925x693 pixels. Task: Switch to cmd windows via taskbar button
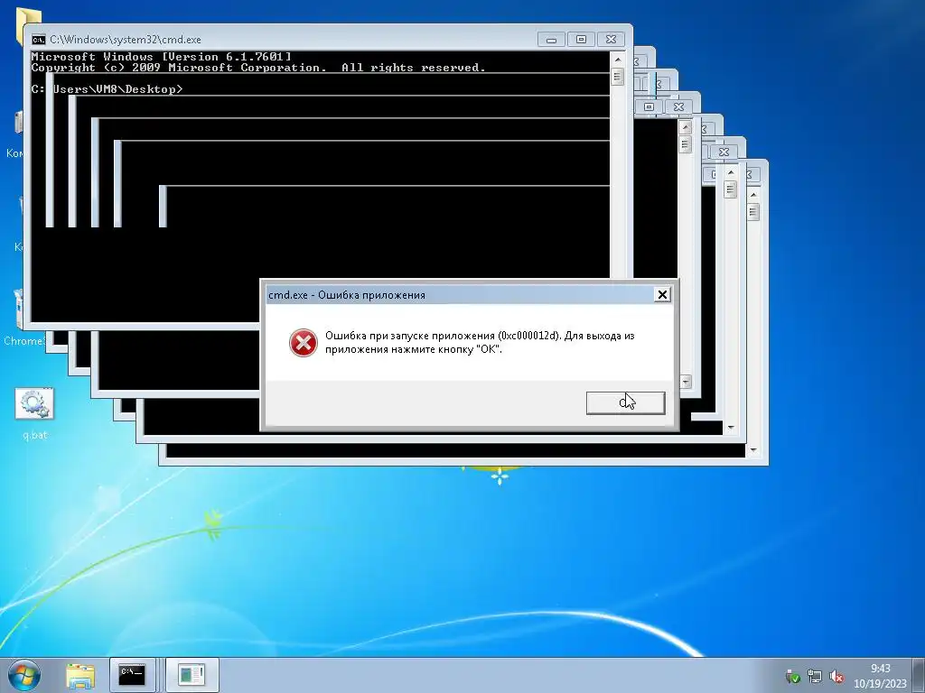tap(132, 675)
